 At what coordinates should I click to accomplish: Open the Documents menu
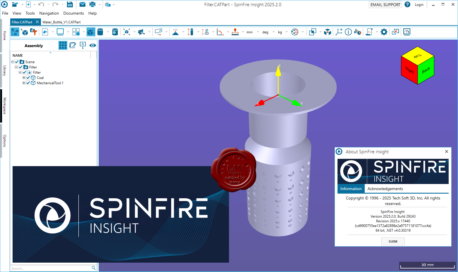[x=74, y=13]
